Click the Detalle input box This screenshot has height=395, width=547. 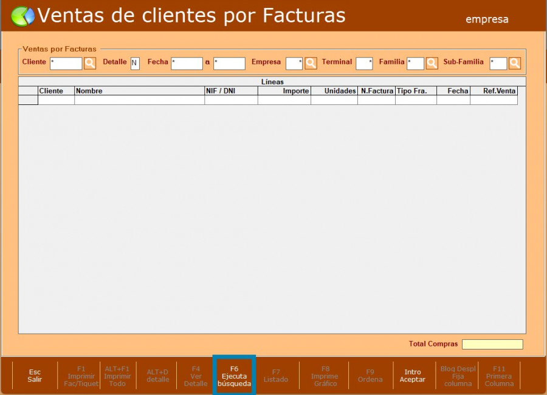(135, 63)
